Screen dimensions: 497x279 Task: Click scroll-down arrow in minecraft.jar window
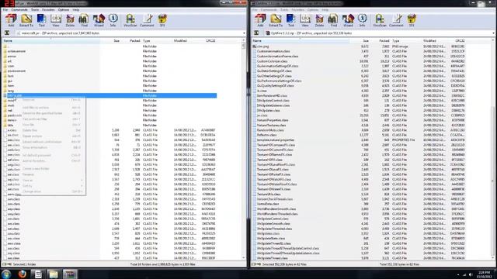pyautogui.click(x=244, y=258)
